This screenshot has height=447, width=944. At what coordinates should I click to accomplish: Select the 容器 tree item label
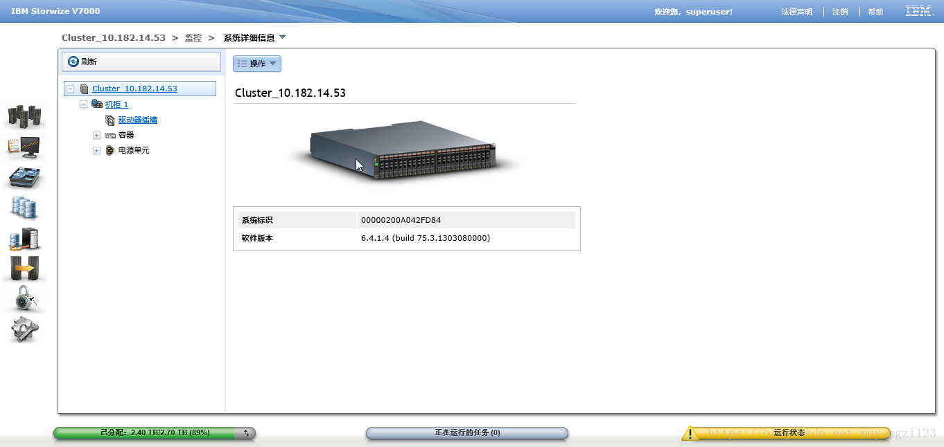point(126,135)
